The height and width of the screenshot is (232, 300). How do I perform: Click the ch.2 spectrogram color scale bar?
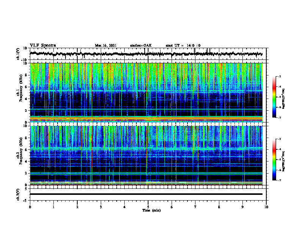pos(274,160)
